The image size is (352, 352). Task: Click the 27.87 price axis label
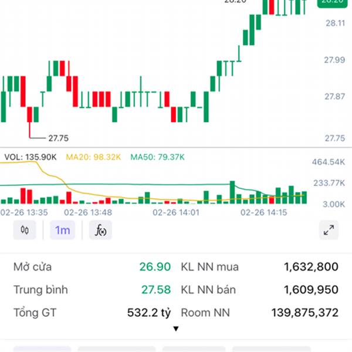click(335, 97)
